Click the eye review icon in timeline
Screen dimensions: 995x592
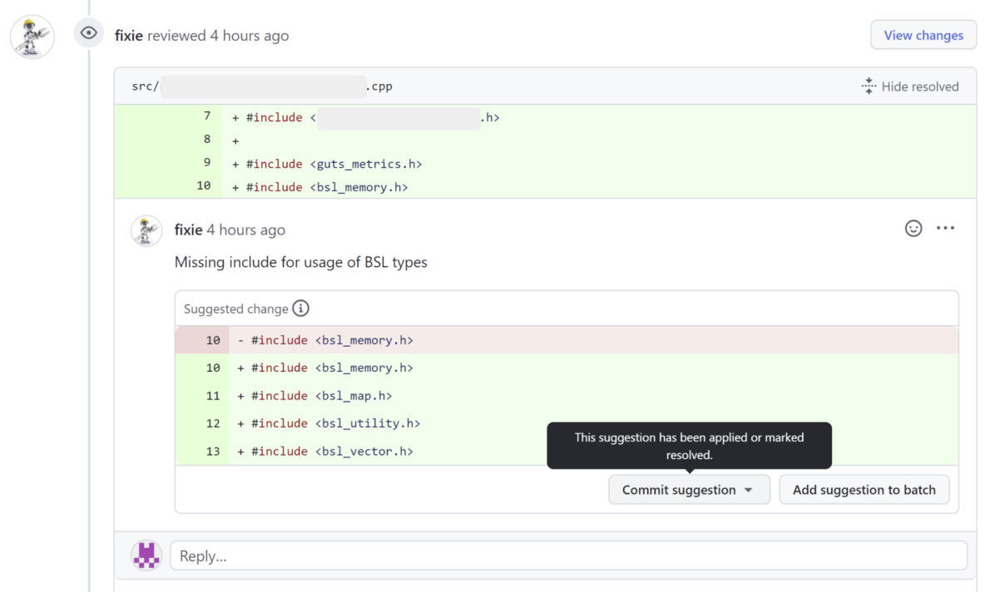(x=89, y=33)
